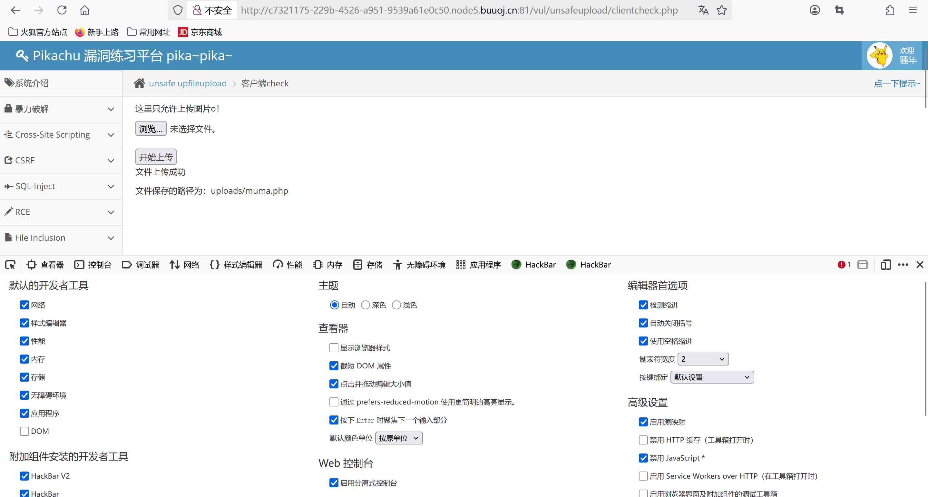Uncheck the 禁用 JavaScript checkbox
The width and height of the screenshot is (928, 497).
[643, 458]
